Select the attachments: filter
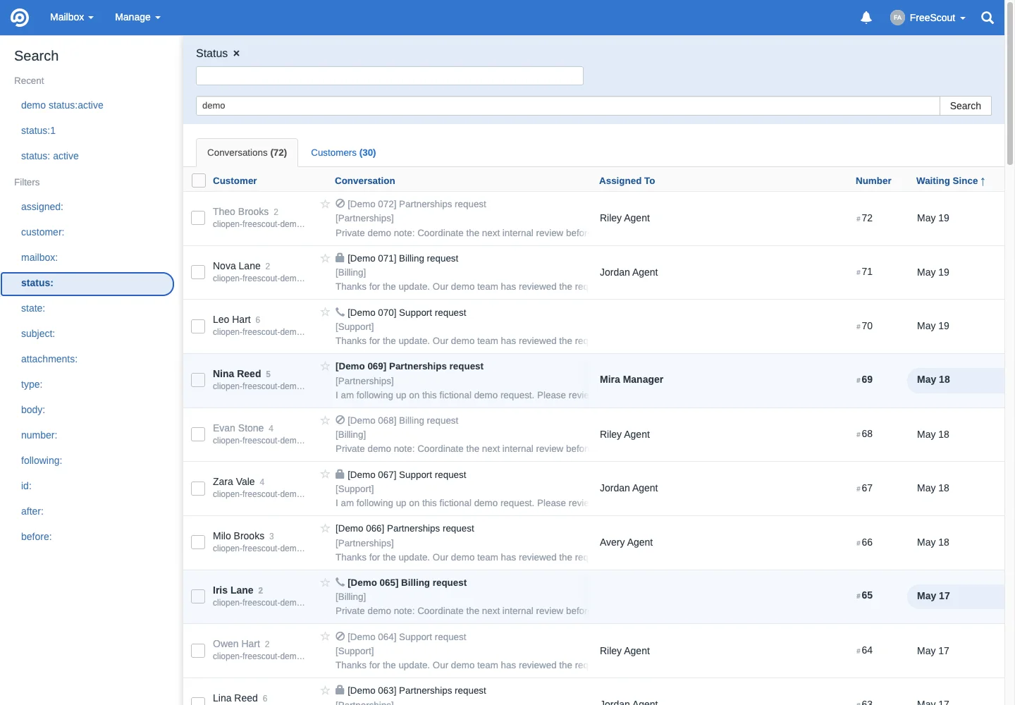 49,359
